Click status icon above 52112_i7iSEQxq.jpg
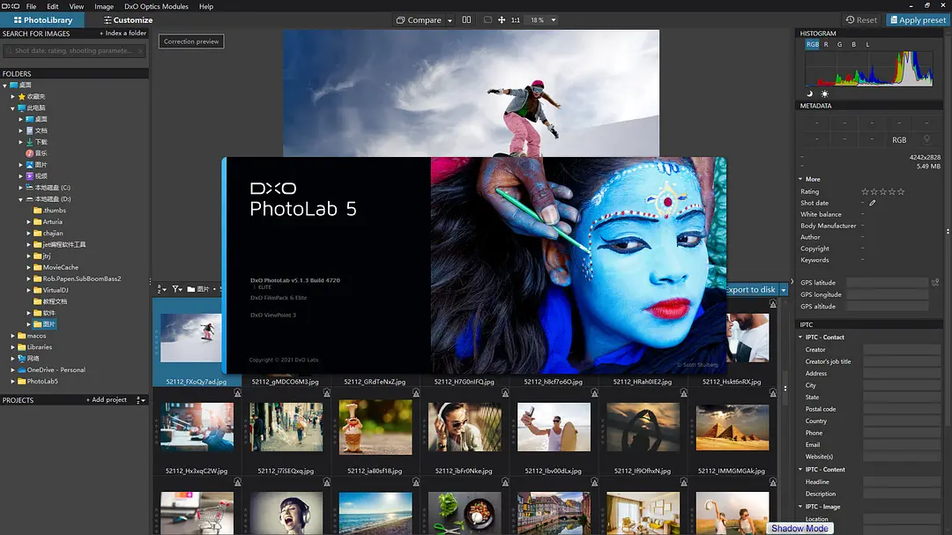 click(327, 393)
